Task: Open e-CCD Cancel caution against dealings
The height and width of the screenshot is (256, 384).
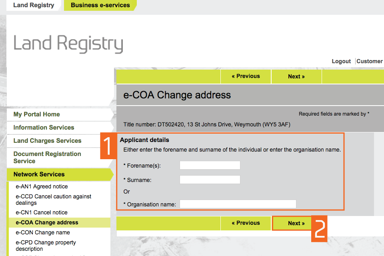Action: tap(53, 200)
